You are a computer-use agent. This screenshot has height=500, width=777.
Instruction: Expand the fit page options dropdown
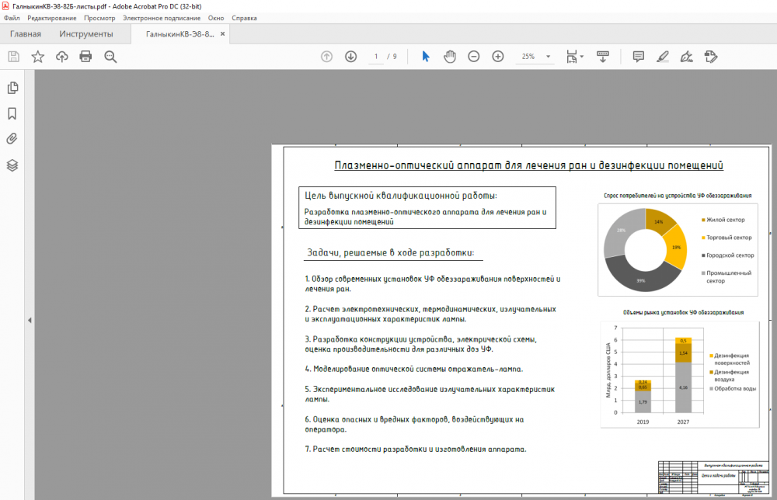582,57
